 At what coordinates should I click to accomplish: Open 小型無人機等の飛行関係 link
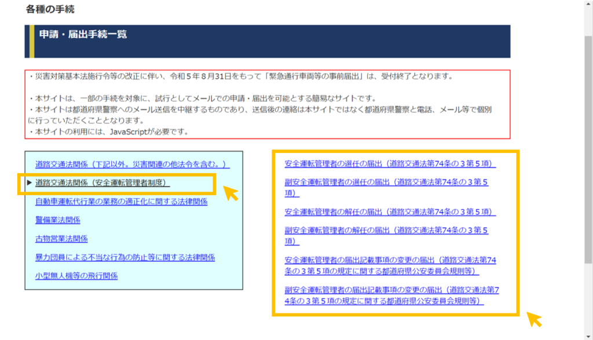[x=76, y=276]
